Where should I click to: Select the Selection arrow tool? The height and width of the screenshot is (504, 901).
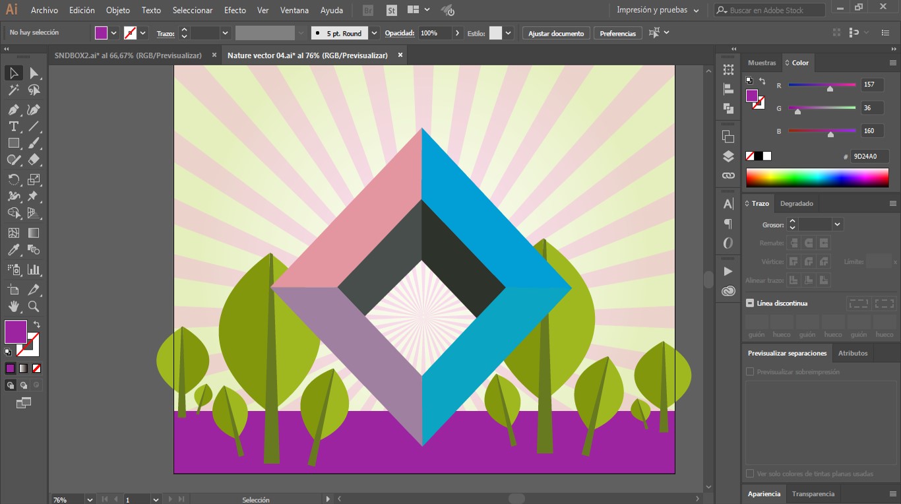(14, 73)
